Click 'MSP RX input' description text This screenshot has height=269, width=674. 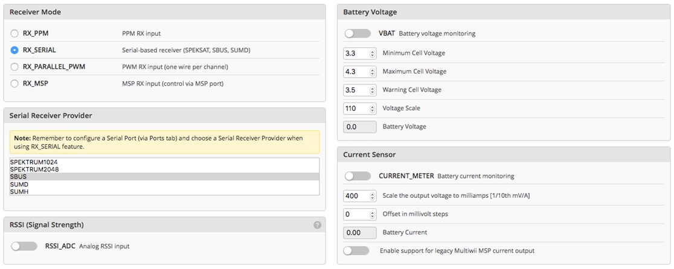[173, 84]
